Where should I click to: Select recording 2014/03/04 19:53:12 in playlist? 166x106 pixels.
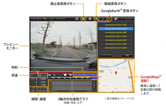[116, 36]
